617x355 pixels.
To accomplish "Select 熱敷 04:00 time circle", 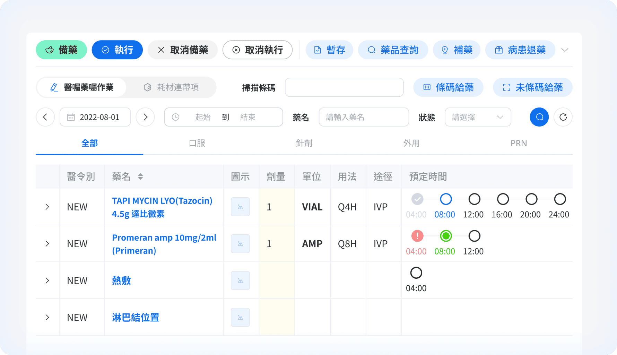I will 416,273.
